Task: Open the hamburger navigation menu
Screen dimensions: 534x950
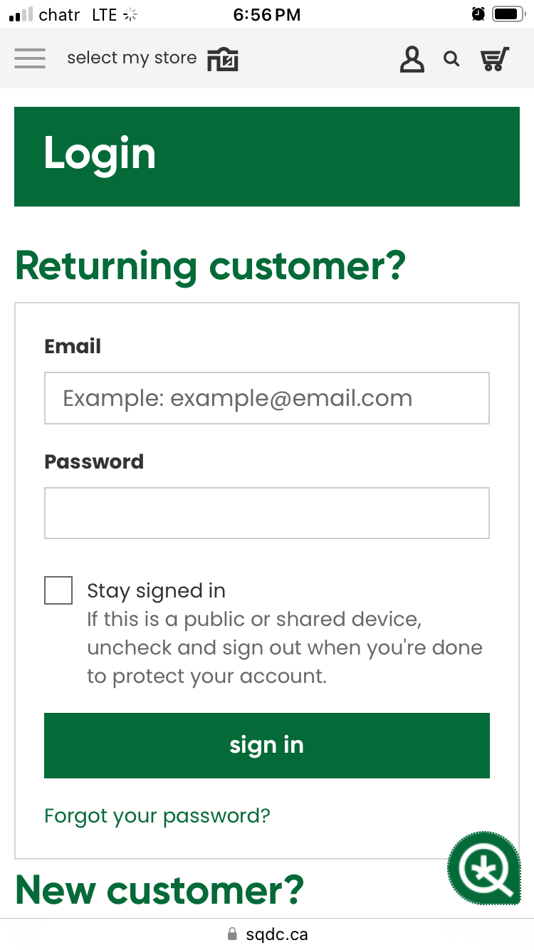Action: tap(29, 58)
